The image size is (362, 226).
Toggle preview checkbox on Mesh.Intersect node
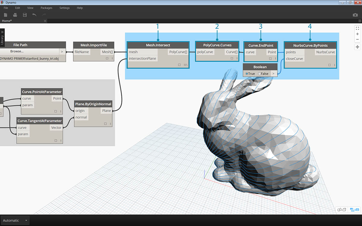tap(179, 65)
